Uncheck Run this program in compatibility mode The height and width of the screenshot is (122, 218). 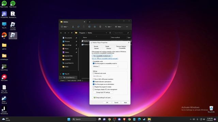coord(94,63)
